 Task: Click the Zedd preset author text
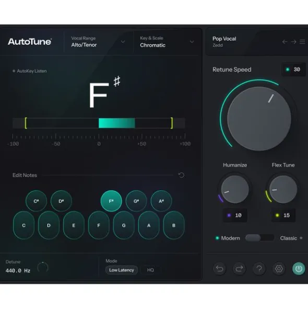click(218, 45)
